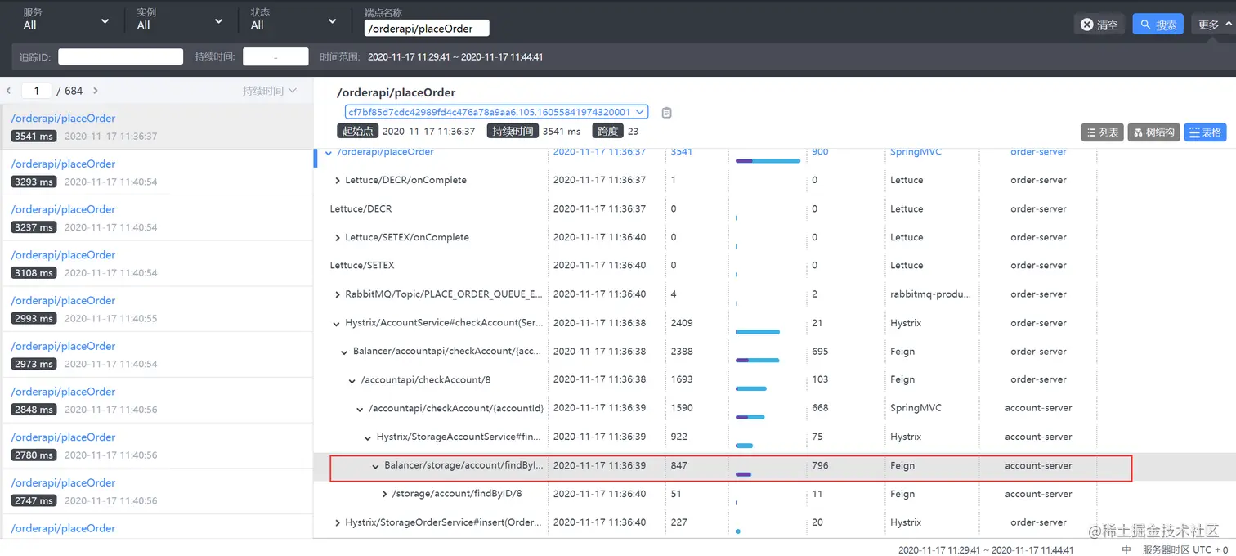Copy trace ID with clipboard icon
This screenshot has width=1236, height=556.
click(666, 113)
